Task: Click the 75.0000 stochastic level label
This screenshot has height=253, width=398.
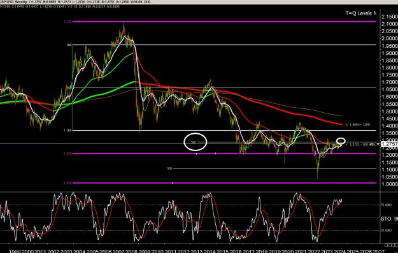Action: pos(387,205)
